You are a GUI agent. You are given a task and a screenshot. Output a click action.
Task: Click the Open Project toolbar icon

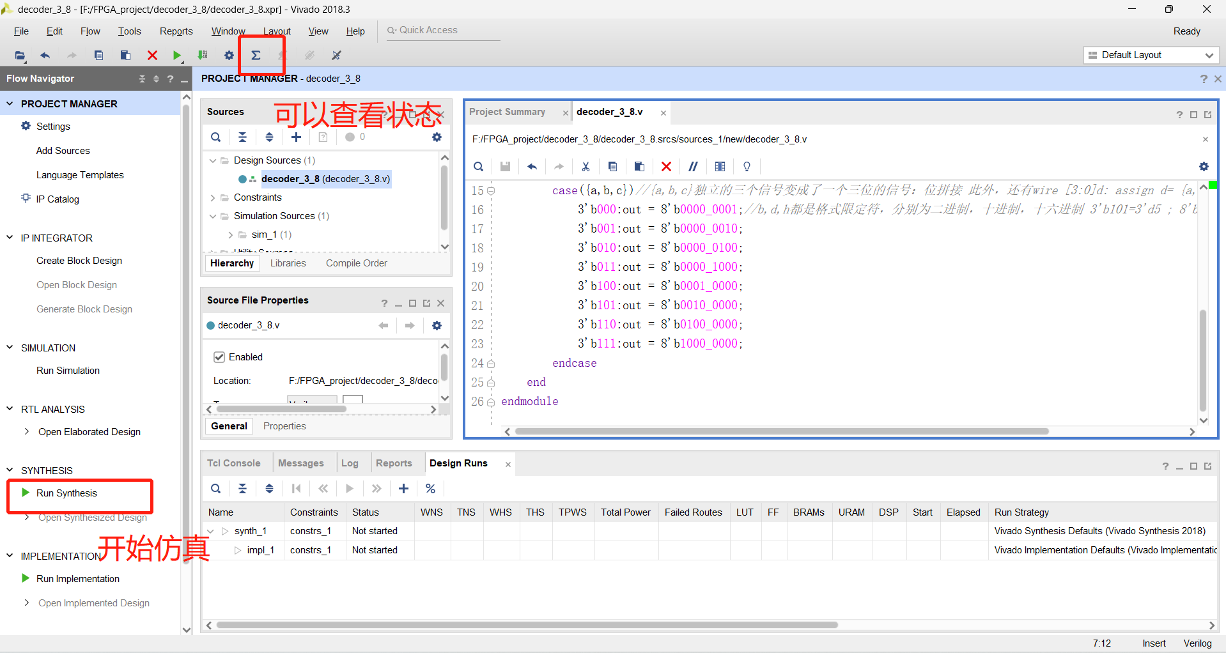tap(20, 56)
